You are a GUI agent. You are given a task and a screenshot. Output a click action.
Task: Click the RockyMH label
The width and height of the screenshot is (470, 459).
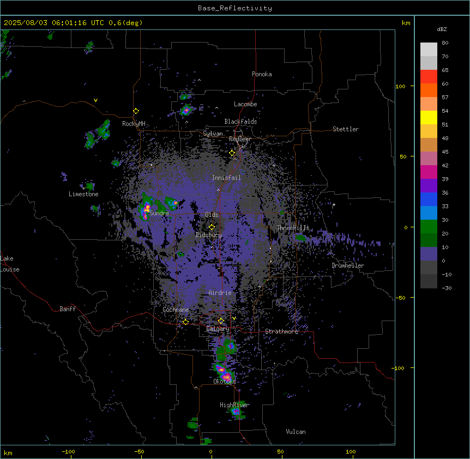pyautogui.click(x=134, y=124)
